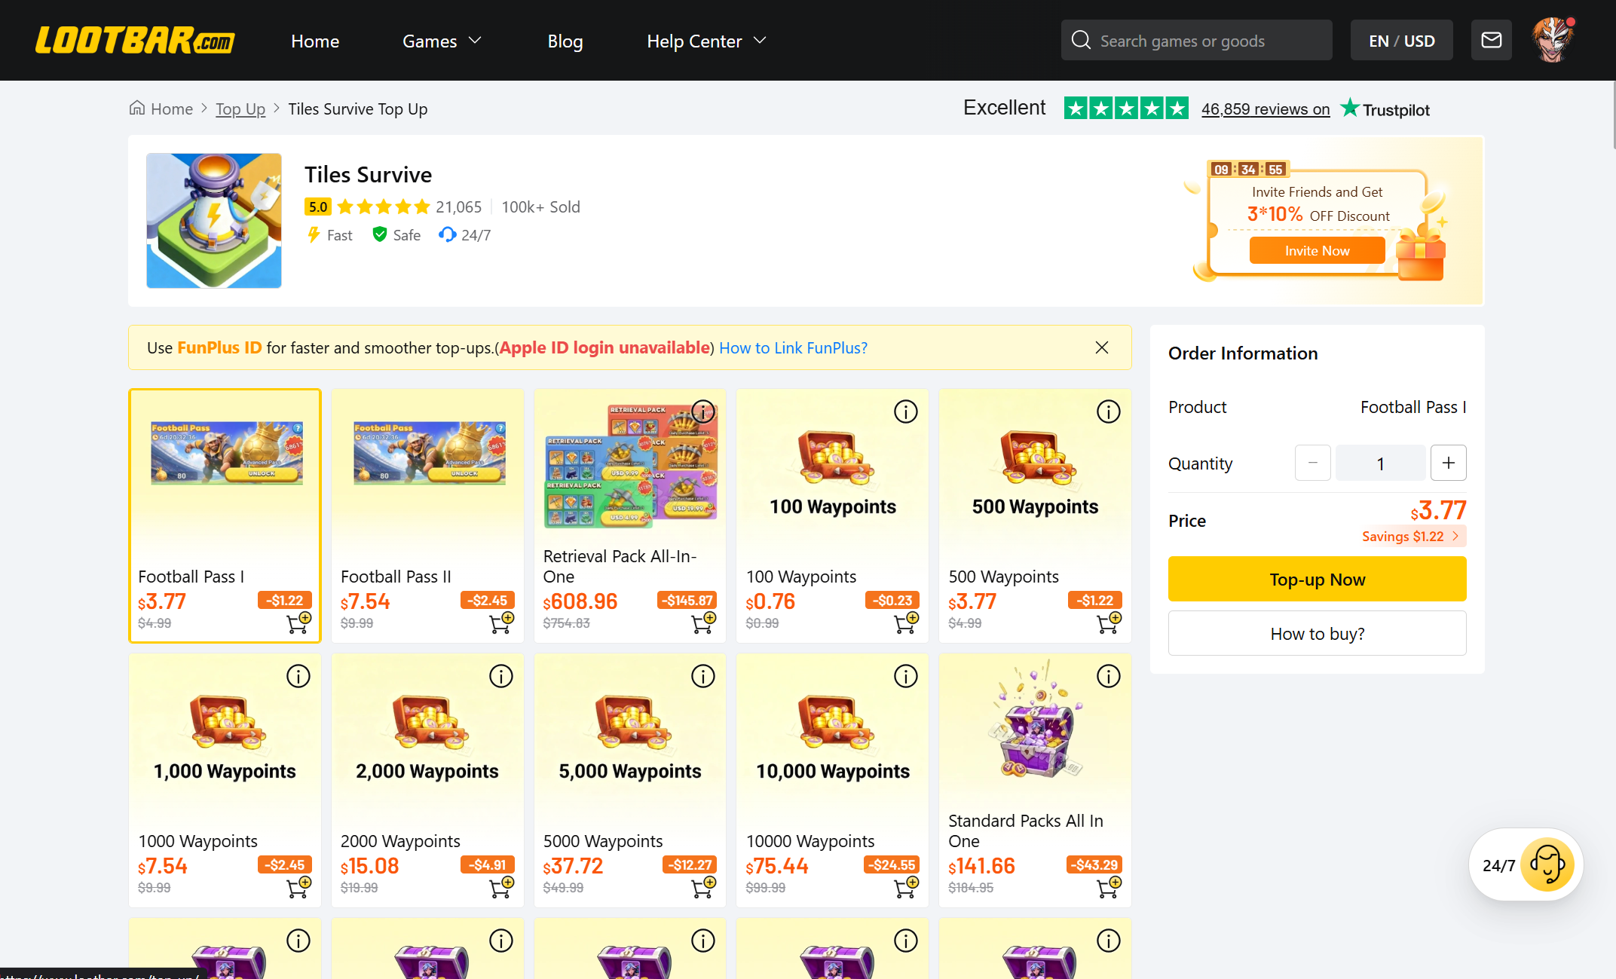Show info for 2,000 Waypoints
1616x979 pixels.
[501, 676]
